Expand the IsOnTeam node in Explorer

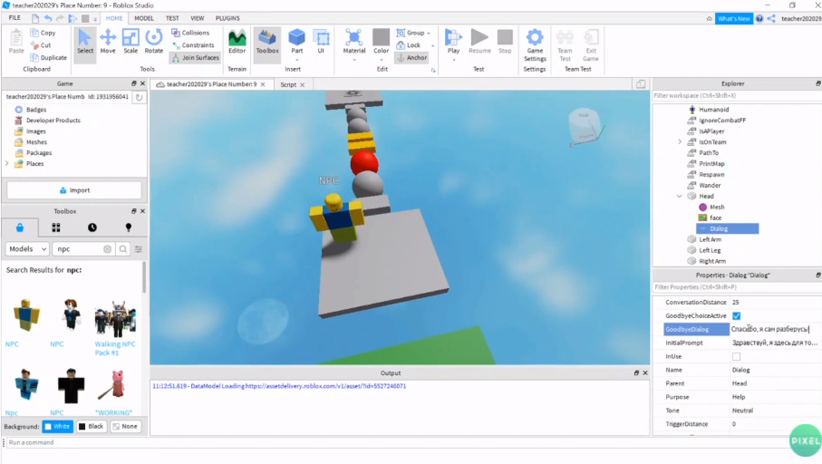point(680,142)
